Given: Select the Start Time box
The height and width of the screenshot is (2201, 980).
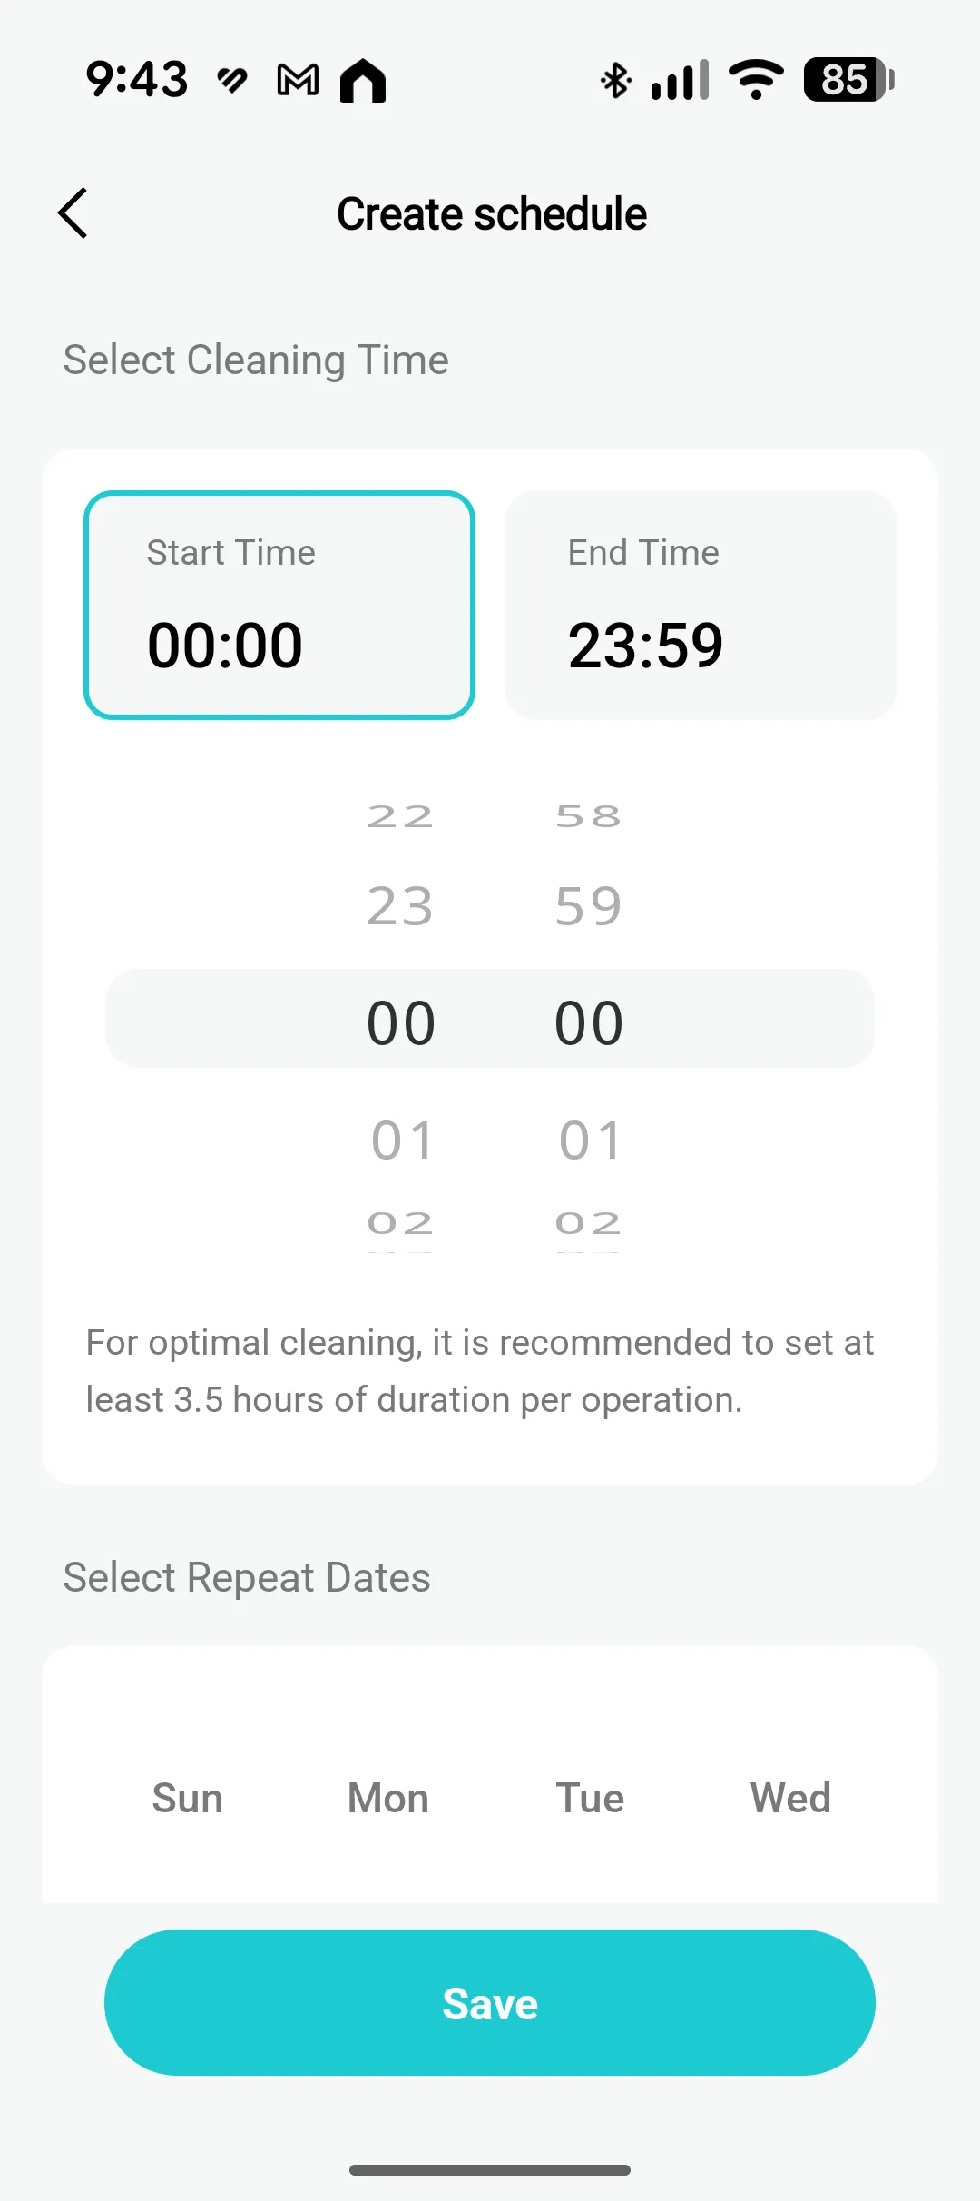Looking at the screenshot, I should [279, 605].
